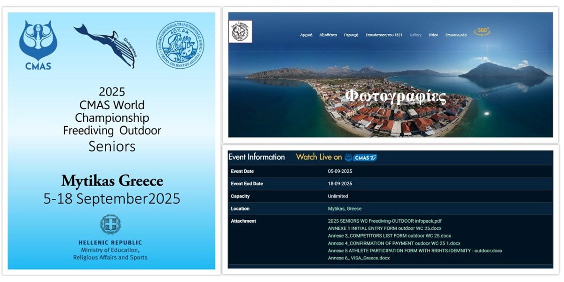Click the Mytikas Greece poster heading
Image resolution: width=564 pixels, height=282 pixels.
pyautogui.click(x=112, y=181)
